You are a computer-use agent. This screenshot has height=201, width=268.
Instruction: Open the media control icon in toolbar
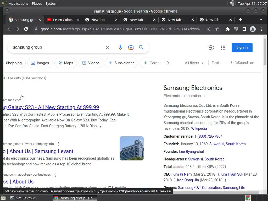(x=236, y=29)
